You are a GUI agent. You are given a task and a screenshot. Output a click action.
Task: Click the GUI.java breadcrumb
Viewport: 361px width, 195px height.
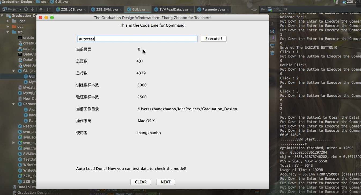pyautogui.click(x=59, y=2)
